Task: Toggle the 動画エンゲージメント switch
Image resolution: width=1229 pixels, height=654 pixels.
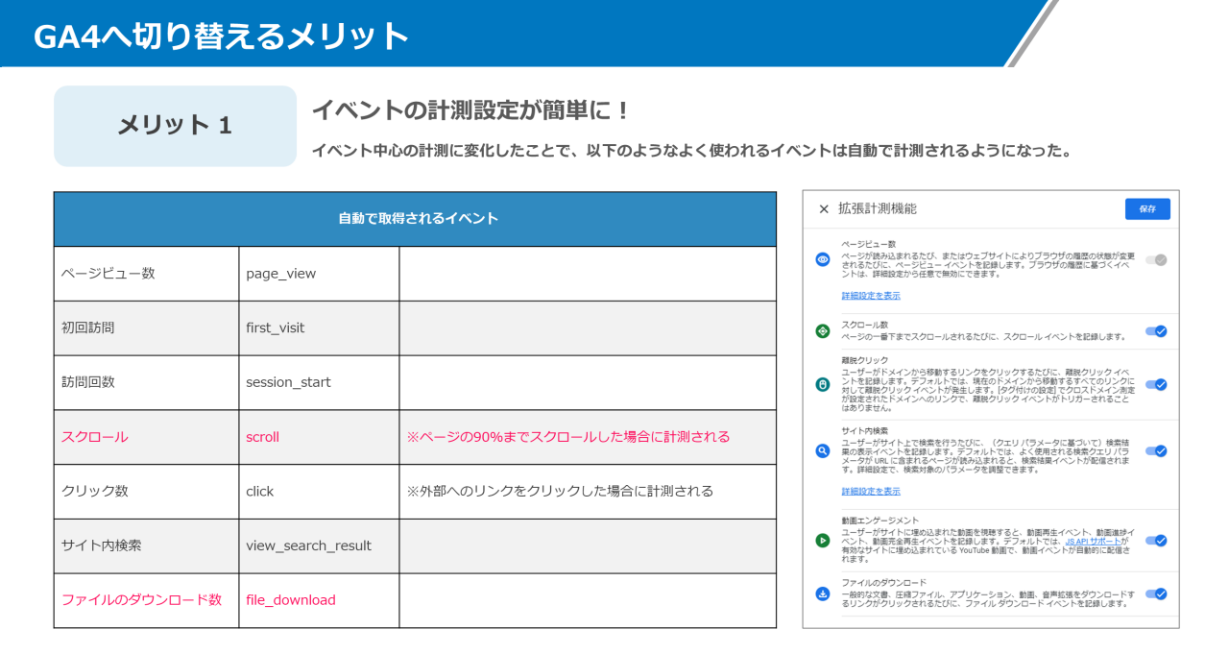Action: [1157, 540]
